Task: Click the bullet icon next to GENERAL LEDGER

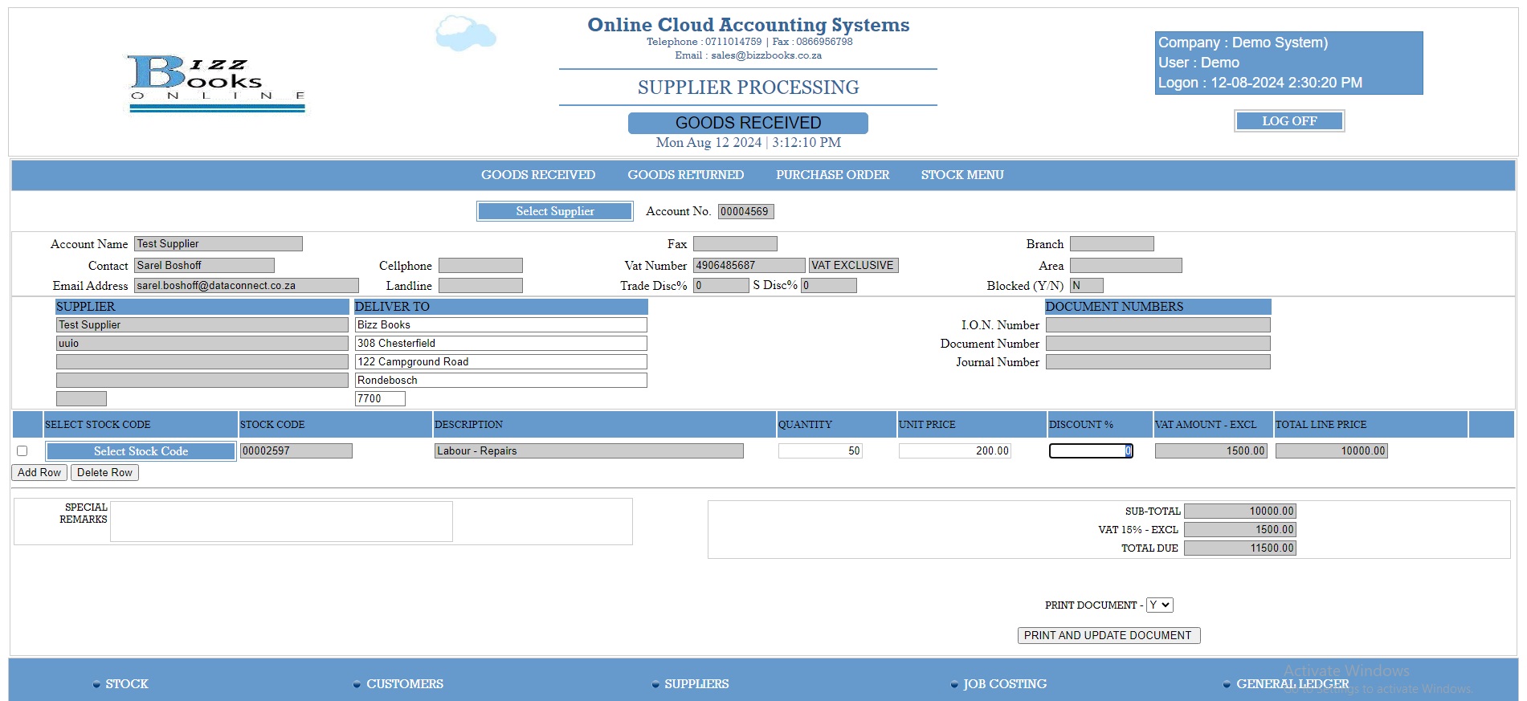Action: tap(1227, 685)
